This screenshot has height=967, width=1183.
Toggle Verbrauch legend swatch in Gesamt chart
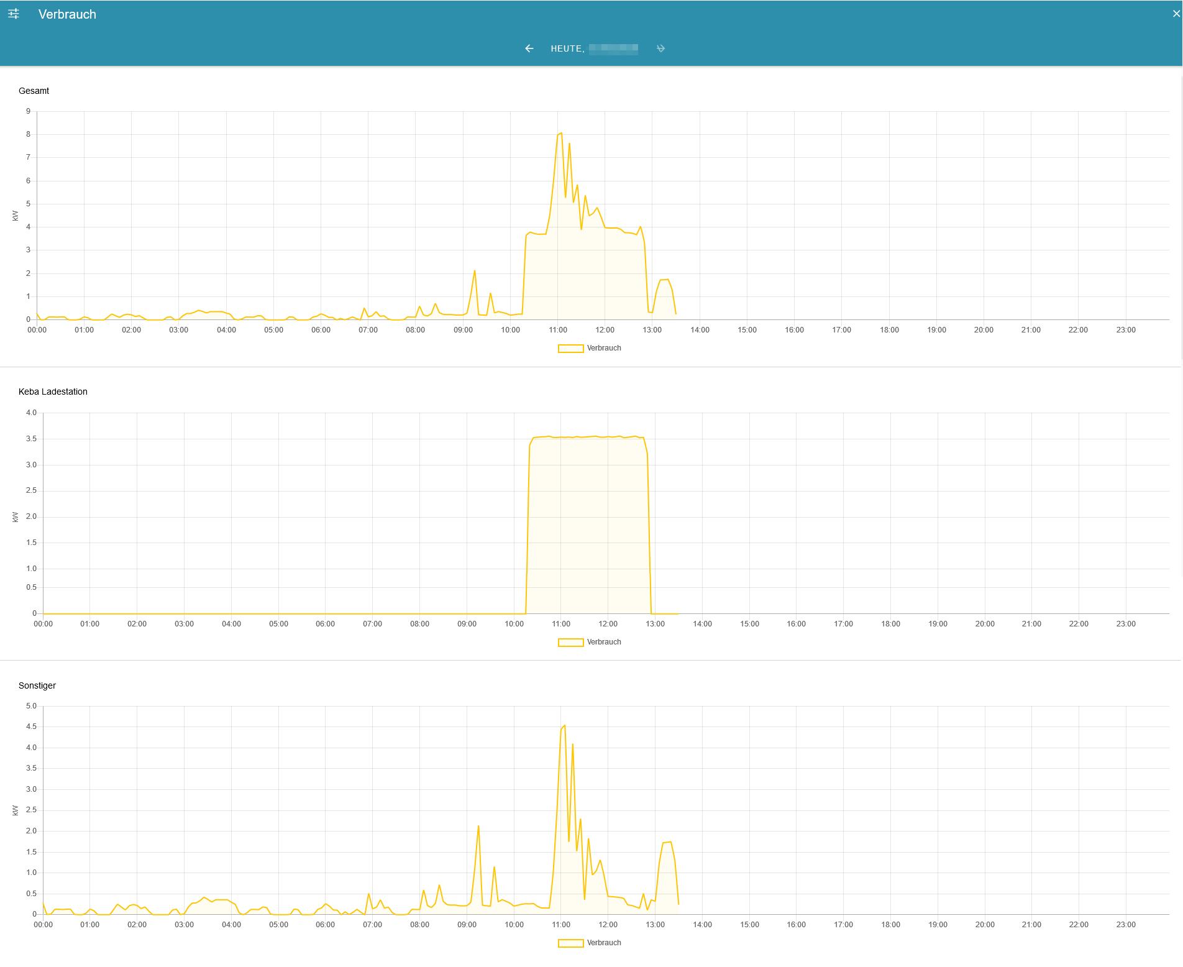[570, 349]
